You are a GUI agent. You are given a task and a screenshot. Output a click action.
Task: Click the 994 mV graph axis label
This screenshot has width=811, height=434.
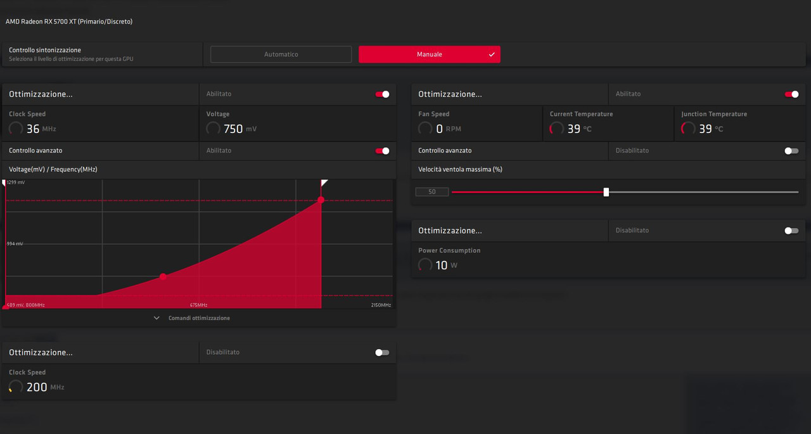click(x=15, y=243)
